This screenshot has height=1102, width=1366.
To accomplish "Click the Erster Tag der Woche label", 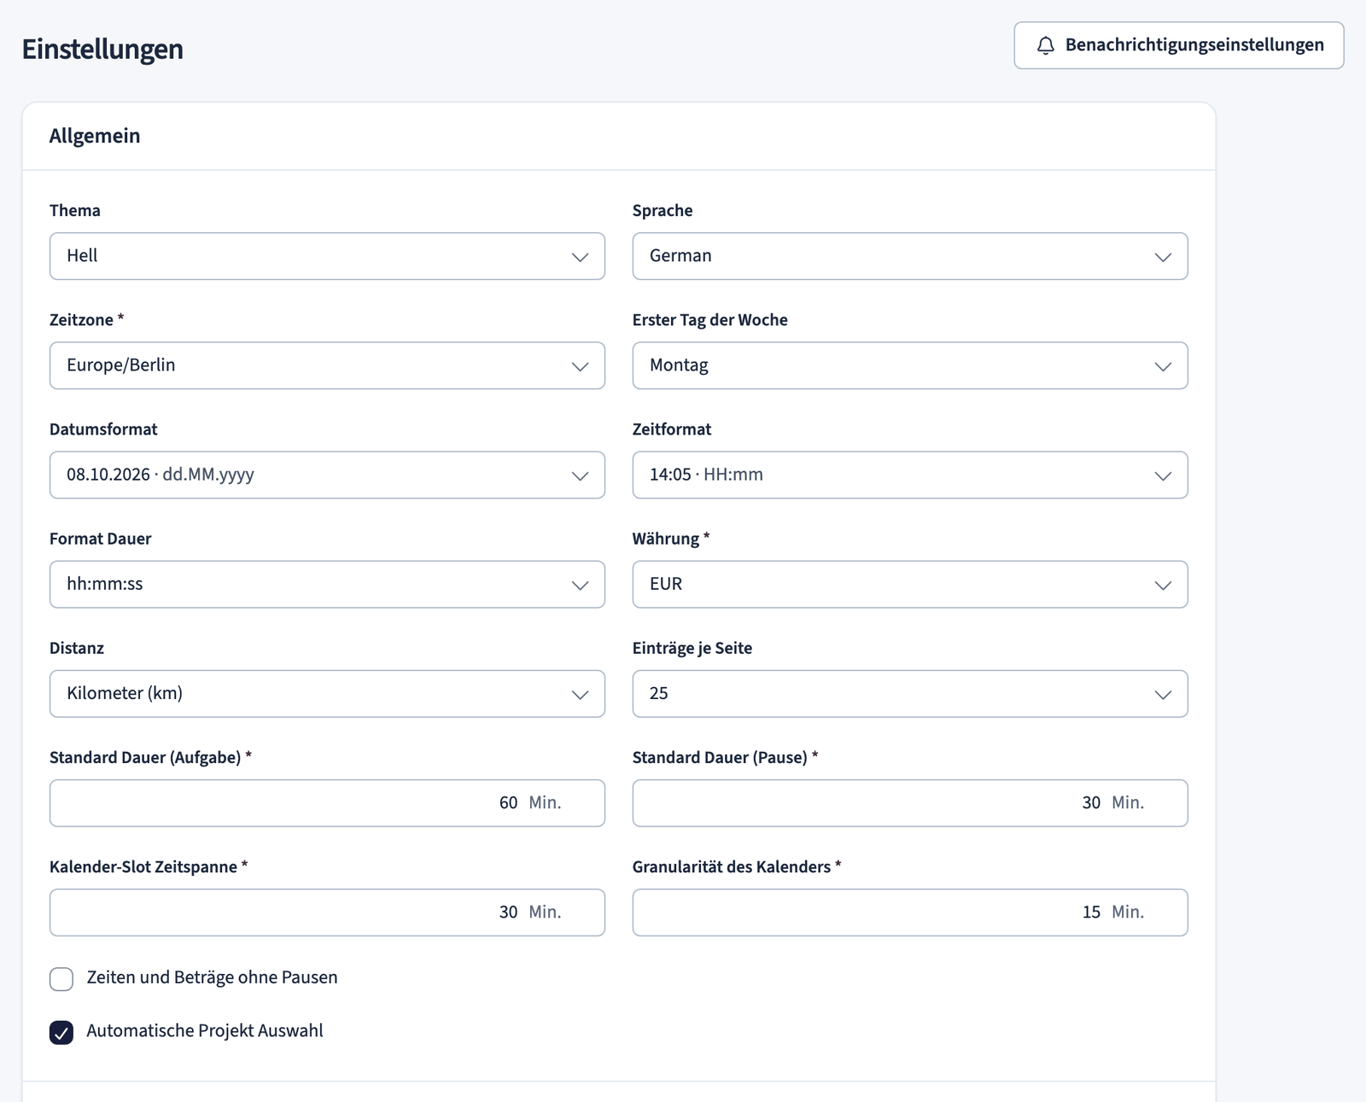I will [710, 319].
